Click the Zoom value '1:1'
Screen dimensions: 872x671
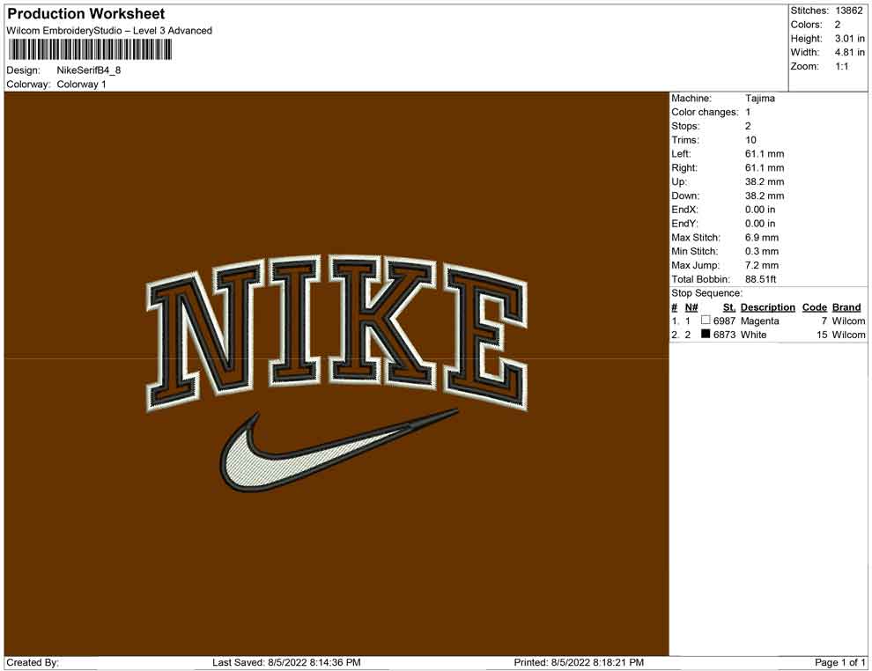pos(842,66)
